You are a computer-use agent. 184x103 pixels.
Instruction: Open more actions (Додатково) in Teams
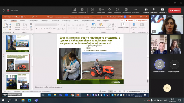(x=136, y=10)
